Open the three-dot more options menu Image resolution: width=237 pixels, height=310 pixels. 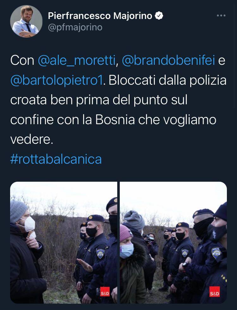point(221,15)
